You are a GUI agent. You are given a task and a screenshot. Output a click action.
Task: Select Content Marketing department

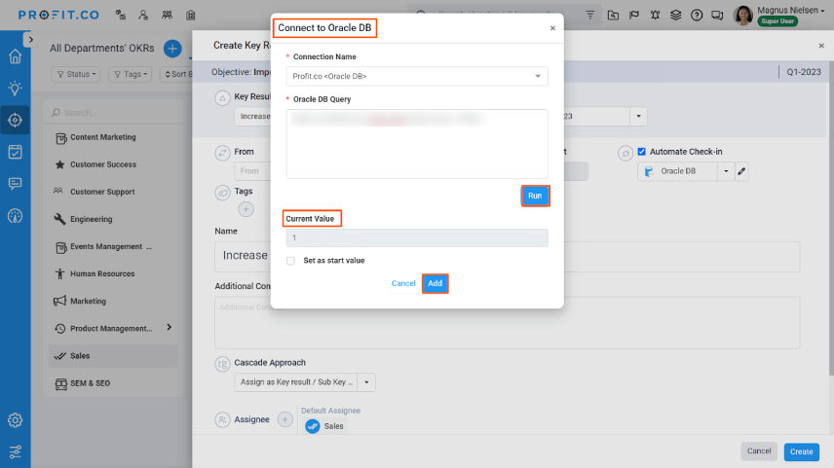pos(113,137)
